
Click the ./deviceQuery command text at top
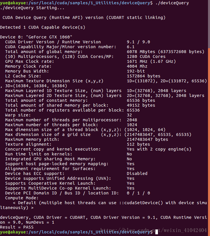[172, 3]
